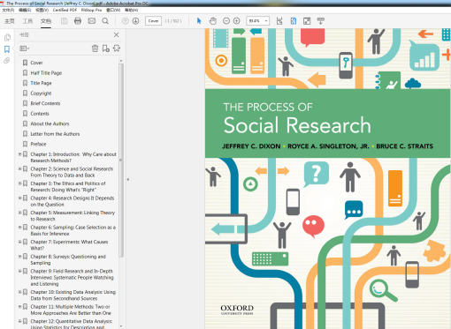Open bookmark options menu dropdown
The image size is (451, 329).
pos(25,49)
